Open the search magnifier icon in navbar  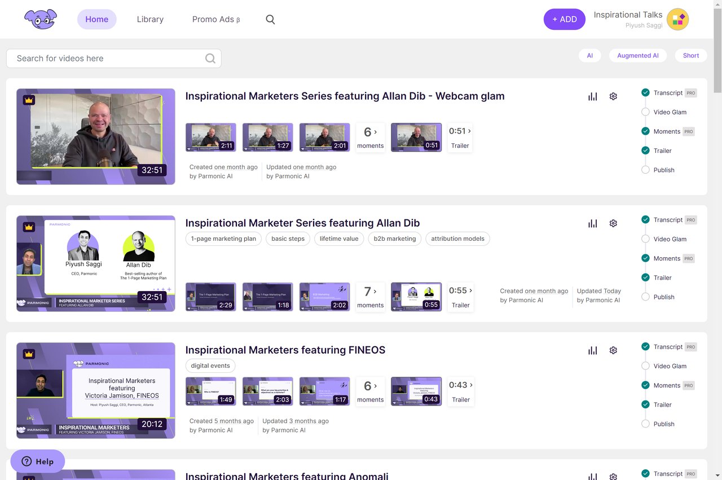point(270,19)
